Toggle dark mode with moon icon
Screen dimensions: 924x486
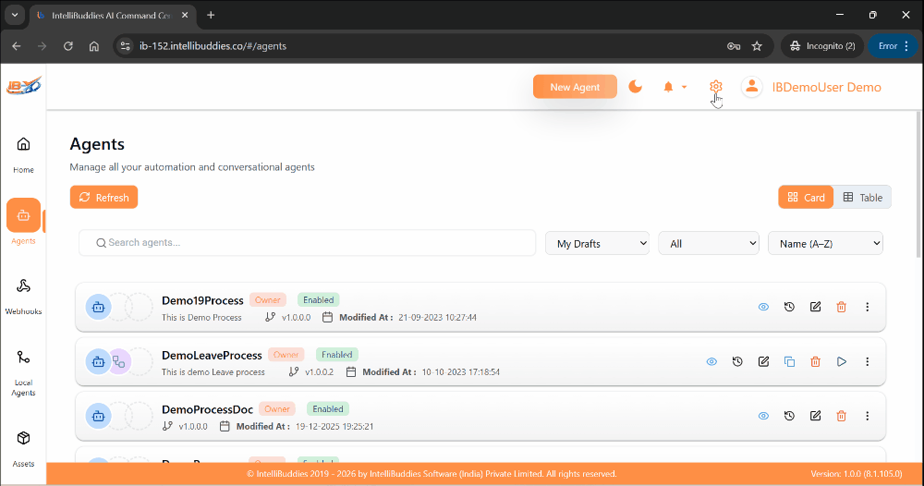[x=636, y=87]
